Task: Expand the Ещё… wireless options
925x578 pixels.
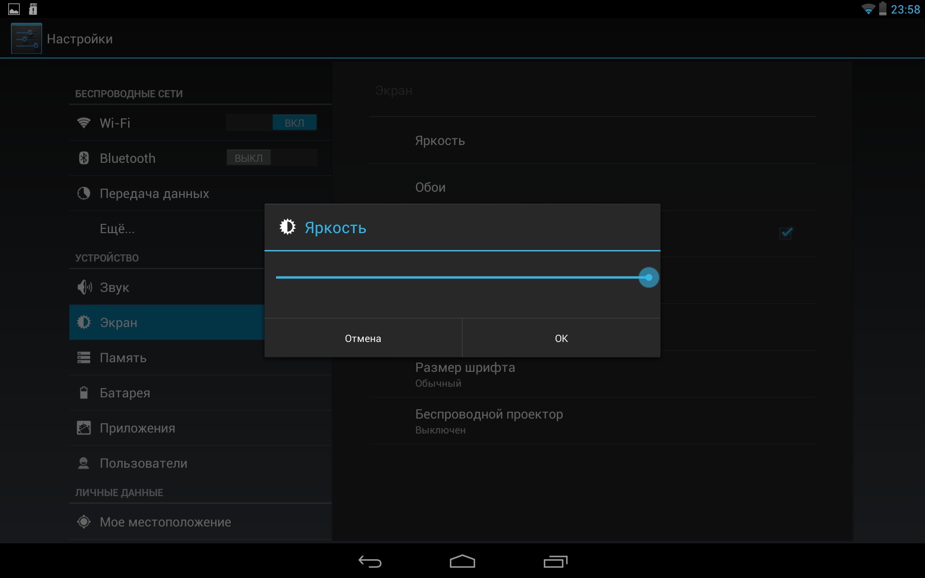Action: point(117,228)
